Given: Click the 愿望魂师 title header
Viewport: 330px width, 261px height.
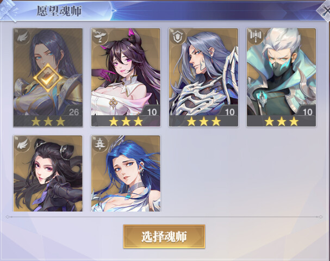Looking at the screenshot, I should pos(59,11).
